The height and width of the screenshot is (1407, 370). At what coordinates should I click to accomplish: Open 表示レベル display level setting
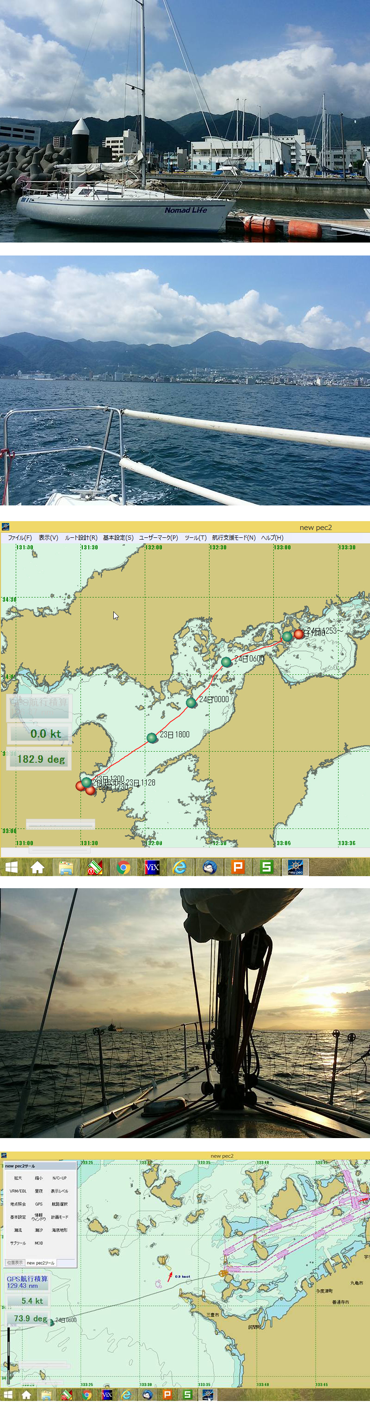(x=60, y=1191)
